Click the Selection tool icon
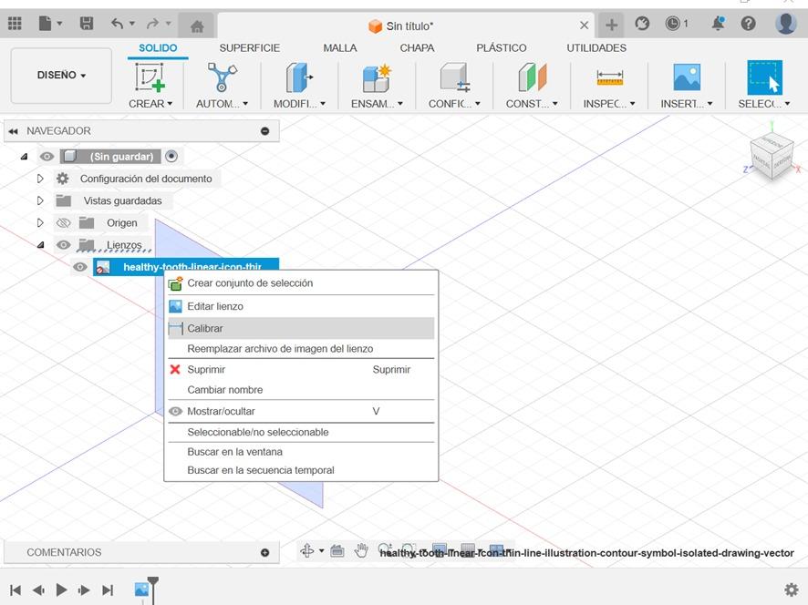Screen dimensions: 808x605 [764, 77]
